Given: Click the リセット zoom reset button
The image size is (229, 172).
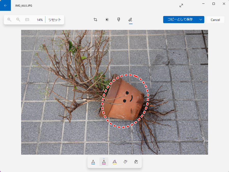Looking at the screenshot, I should [55, 20].
